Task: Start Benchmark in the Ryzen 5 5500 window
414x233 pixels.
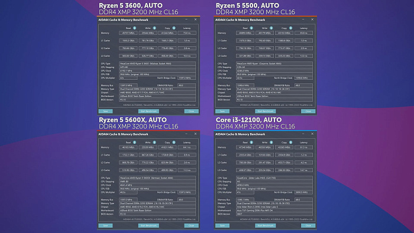Action: pyautogui.click(x=266, y=111)
